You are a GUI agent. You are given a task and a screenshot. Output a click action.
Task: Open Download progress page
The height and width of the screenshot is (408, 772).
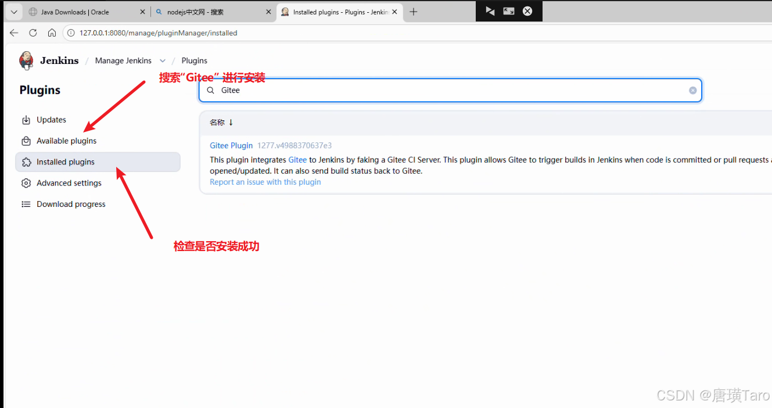(x=98, y=204)
